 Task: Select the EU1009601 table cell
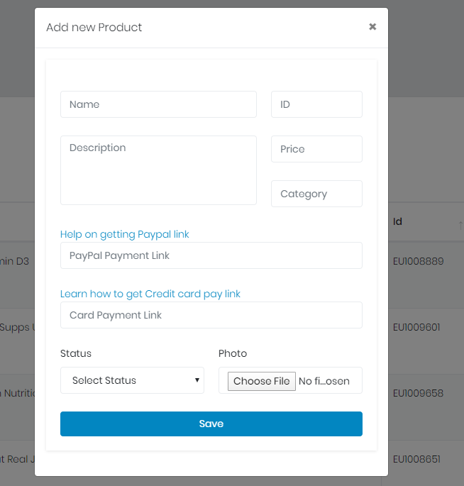click(419, 327)
